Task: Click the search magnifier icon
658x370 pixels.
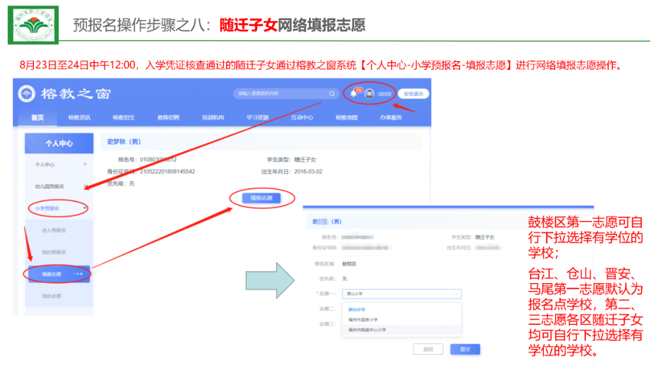Action: point(332,94)
